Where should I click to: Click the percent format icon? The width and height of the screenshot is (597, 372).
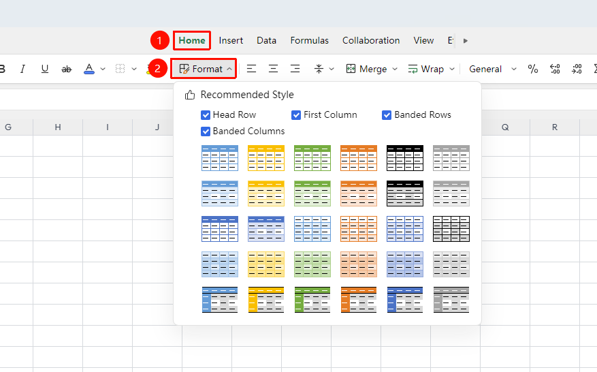(532, 69)
